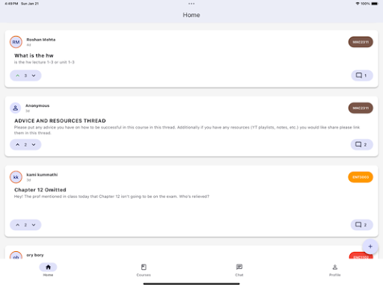
Task: Open the "ADVICE AND RESOURCES THREAD" post title
Action: (x=60, y=121)
